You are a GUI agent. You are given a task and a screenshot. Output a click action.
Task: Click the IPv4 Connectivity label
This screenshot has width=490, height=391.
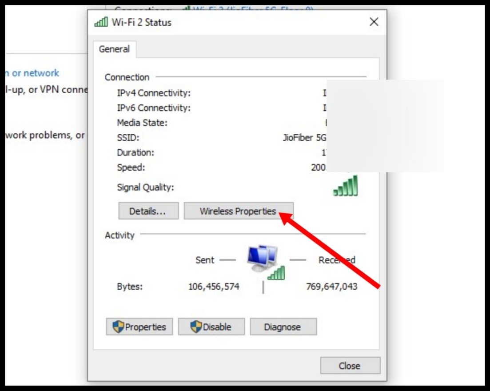154,93
